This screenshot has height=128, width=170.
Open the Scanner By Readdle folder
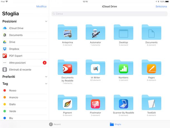coord(123,102)
